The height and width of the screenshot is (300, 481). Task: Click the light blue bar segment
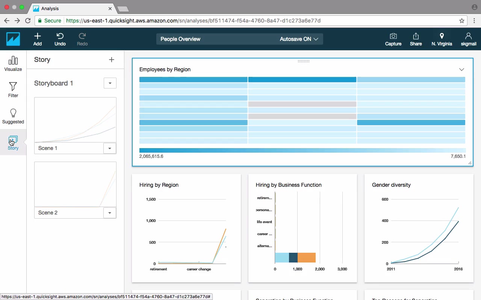point(282,258)
